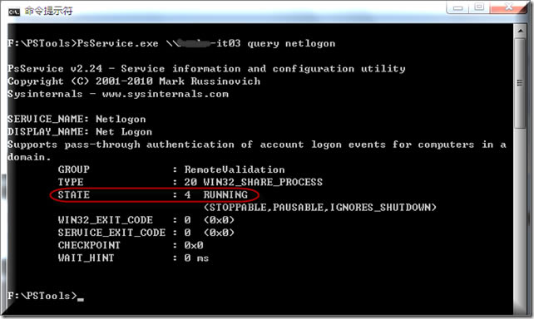This screenshot has width=534, height=319.
Task: Click the STATE label
Action: (x=73, y=195)
